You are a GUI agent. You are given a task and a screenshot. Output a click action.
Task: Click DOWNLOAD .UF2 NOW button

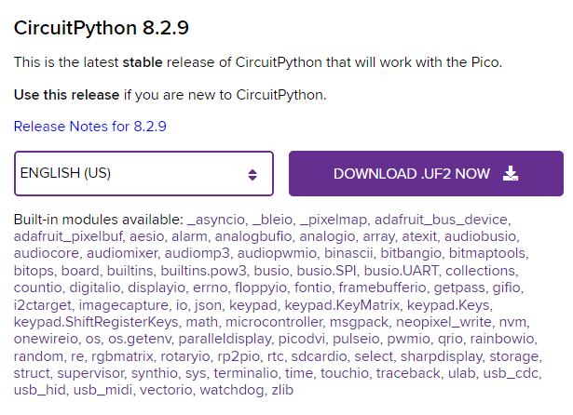426,173
